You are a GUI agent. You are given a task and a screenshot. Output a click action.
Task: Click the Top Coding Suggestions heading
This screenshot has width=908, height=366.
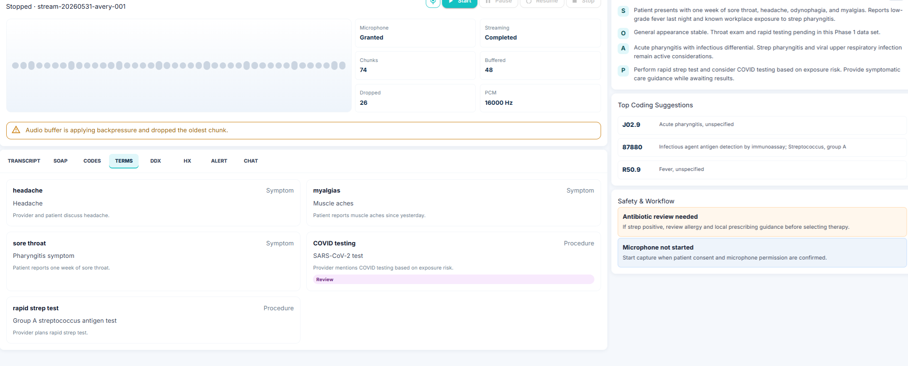pyautogui.click(x=655, y=105)
